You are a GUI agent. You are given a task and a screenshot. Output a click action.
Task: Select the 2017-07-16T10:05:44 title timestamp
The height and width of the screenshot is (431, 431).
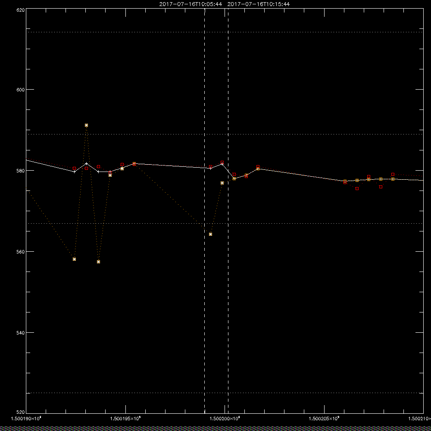point(191,4)
